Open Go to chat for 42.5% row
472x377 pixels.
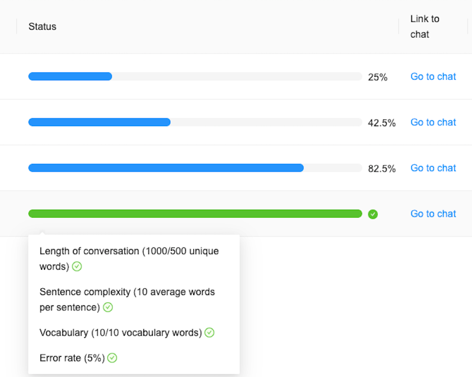pos(433,122)
